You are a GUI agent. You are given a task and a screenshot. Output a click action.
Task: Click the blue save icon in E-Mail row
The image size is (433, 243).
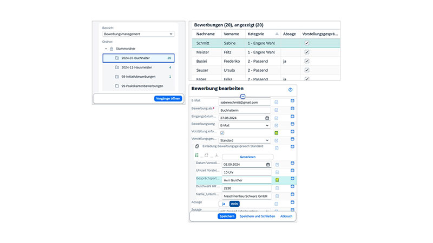(292, 101)
